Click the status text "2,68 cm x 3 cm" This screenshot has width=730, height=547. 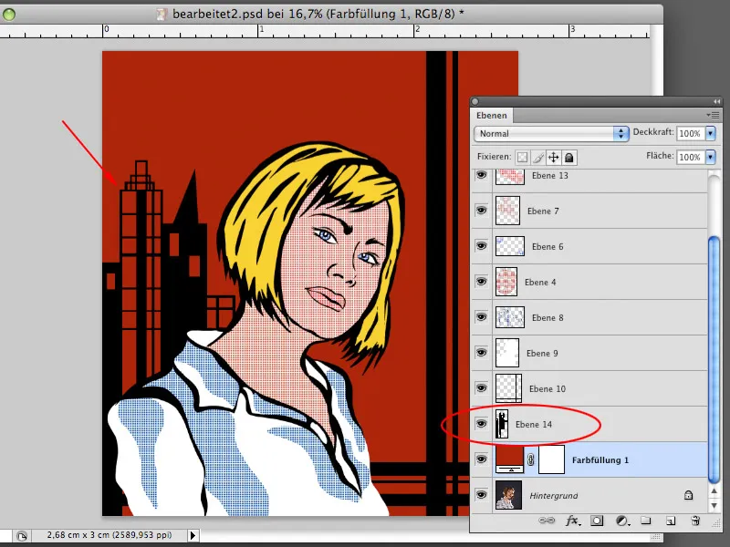(x=77, y=535)
